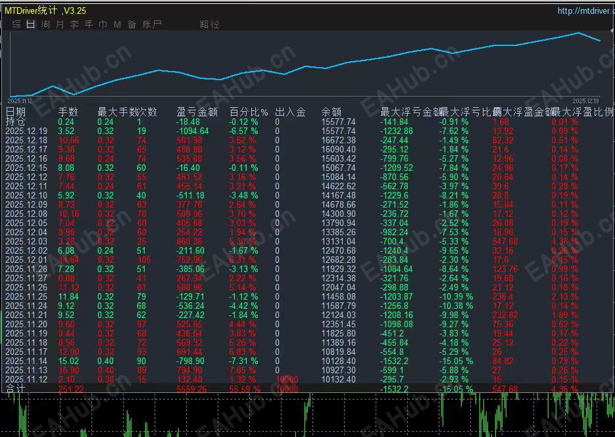This screenshot has width=615, height=437.
Task: Click the 出入金 column header
Action: (x=290, y=112)
